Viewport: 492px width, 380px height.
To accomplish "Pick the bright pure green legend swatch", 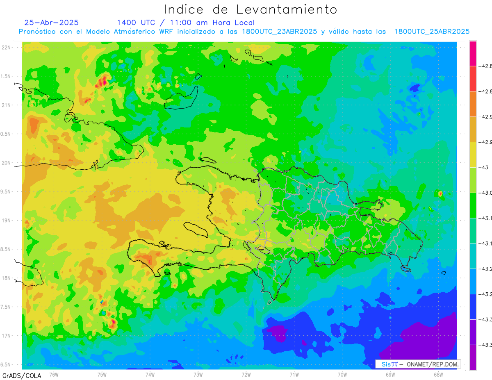I will (x=473, y=205).
